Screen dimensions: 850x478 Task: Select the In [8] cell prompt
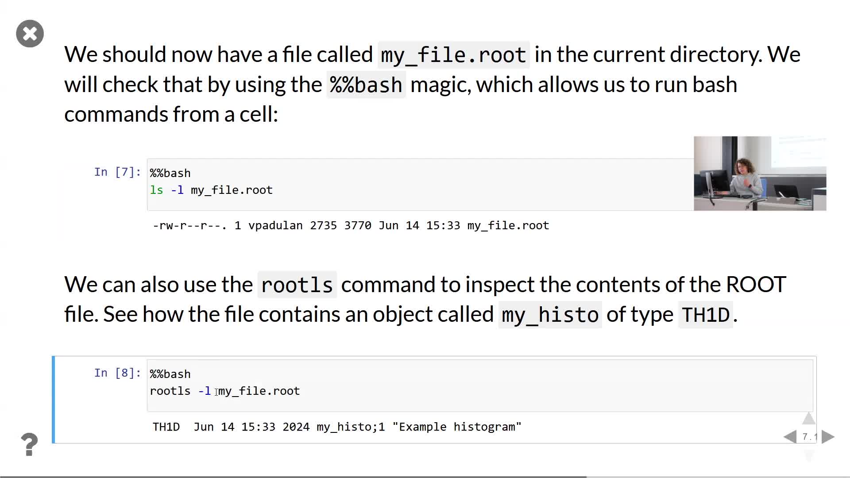[x=117, y=373]
